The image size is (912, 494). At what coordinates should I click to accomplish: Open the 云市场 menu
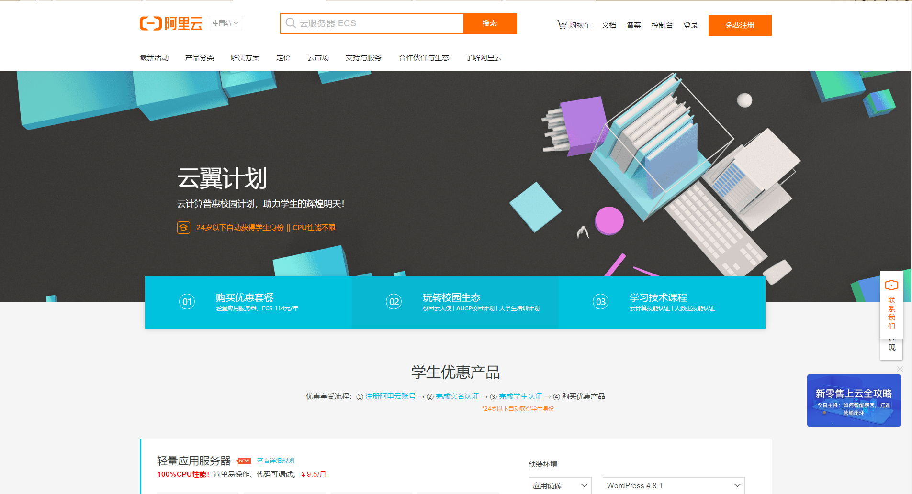318,58
